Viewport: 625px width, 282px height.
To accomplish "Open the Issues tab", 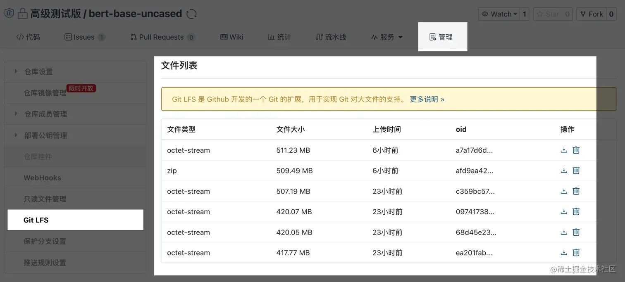I will [85, 37].
